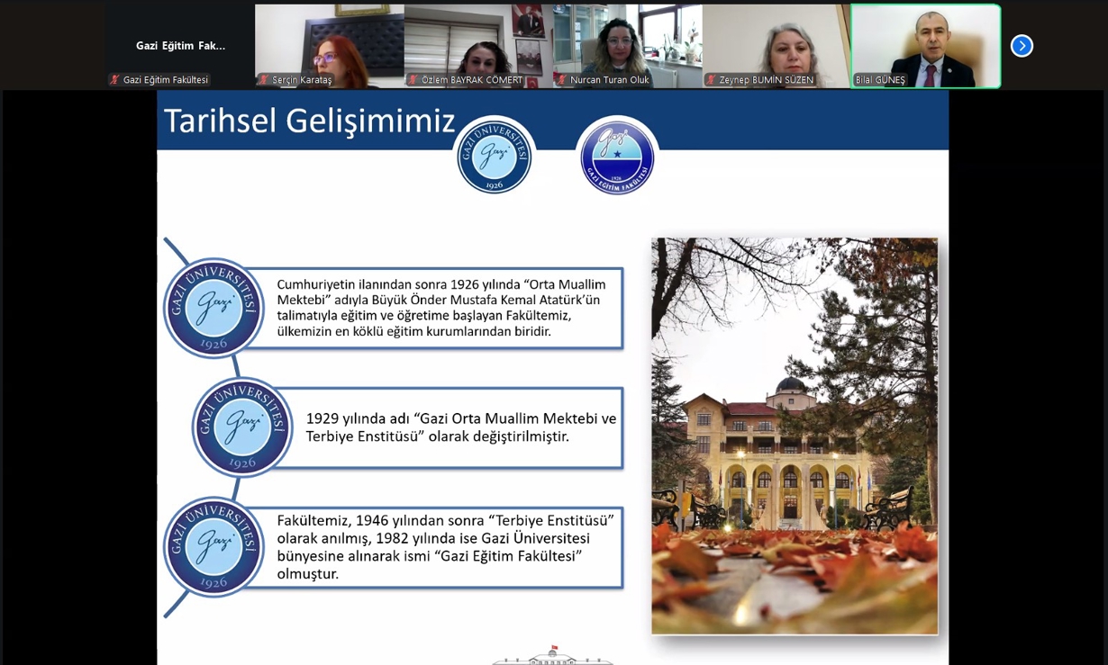This screenshot has width=1108, height=665.
Task: Select Özlem BAYRAK CÖMERT's video thumbnail
Action: [477, 40]
